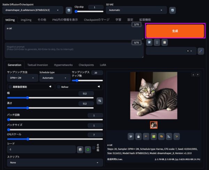The width and height of the screenshot is (209, 170).
Task: Click the generated cat image thumbnail
Action: coord(154,125)
